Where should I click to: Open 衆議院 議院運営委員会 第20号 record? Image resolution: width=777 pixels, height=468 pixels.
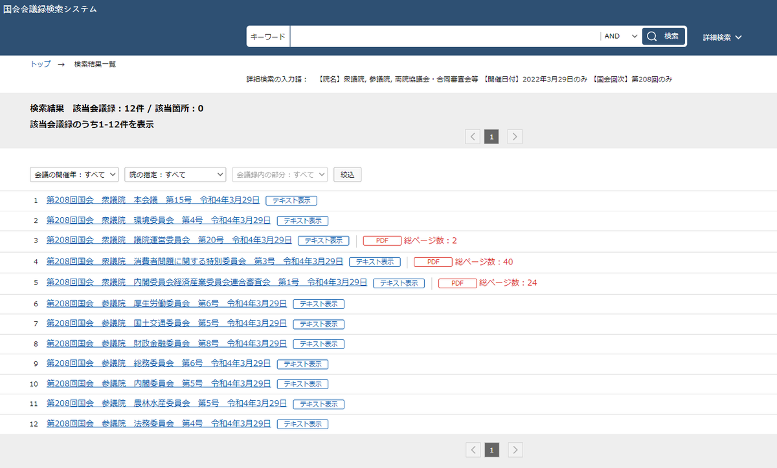[x=169, y=240]
